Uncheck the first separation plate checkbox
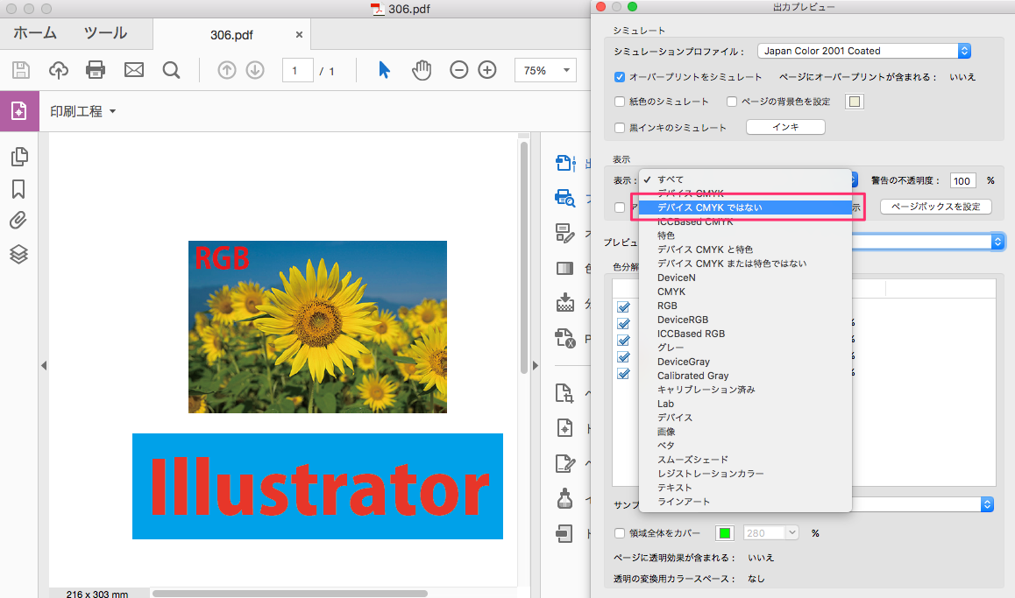 tap(623, 307)
